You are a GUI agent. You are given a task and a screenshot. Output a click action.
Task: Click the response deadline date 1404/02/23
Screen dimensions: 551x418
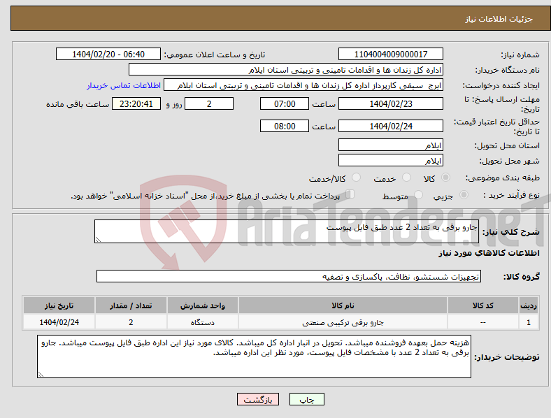[391, 103]
